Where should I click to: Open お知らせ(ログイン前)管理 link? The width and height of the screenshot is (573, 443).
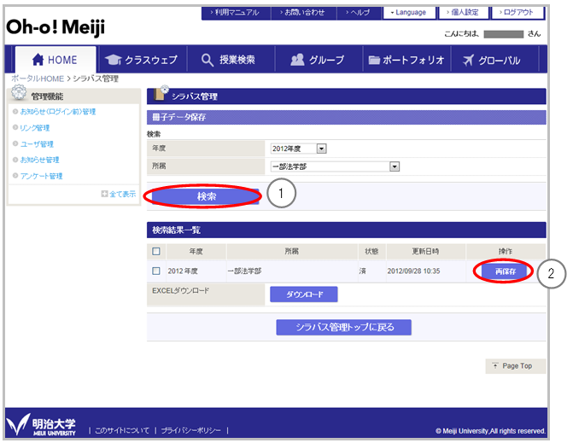[x=58, y=112]
